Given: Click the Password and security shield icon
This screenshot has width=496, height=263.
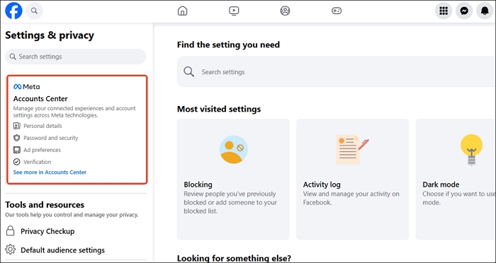Looking at the screenshot, I should pos(17,138).
